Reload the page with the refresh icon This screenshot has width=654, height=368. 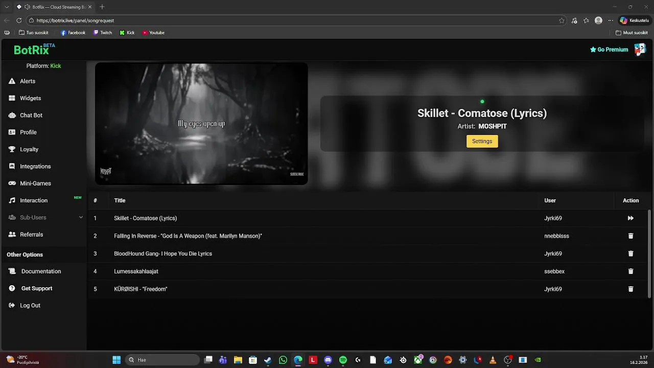(19, 20)
